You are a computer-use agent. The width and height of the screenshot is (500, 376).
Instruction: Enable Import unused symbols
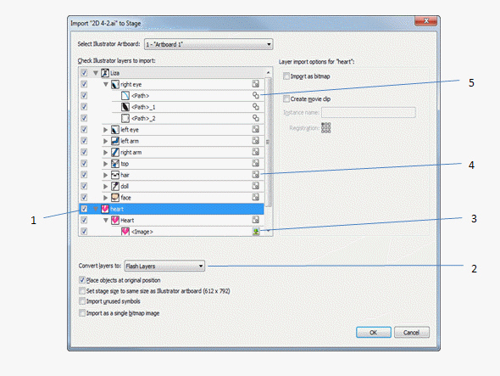click(82, 301)
